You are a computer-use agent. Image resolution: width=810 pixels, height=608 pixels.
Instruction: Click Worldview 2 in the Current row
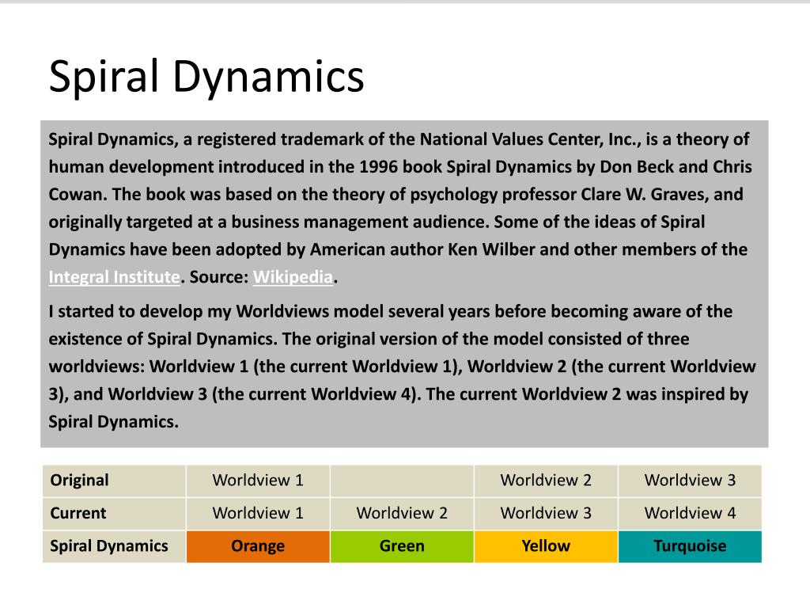(402, 513)
